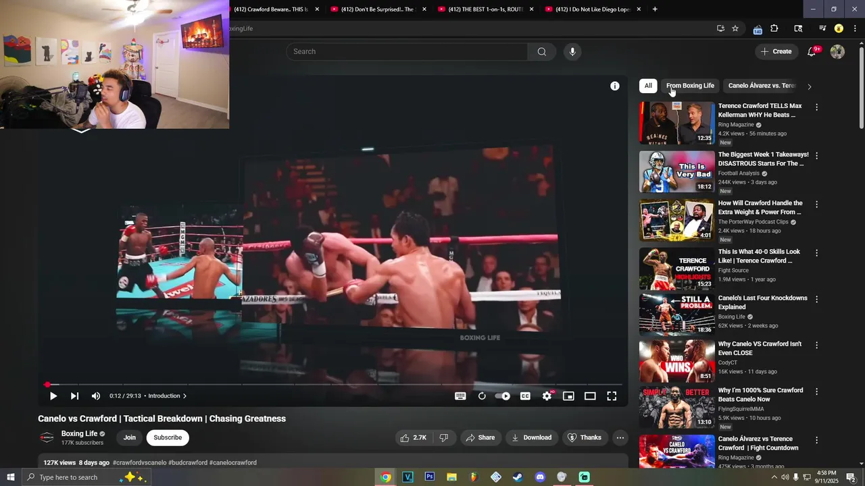This screenshot has height=486, width=865.
Task: Open Photoshop from the taskbar
Action: pyautogui.click(x=429, y=477)
